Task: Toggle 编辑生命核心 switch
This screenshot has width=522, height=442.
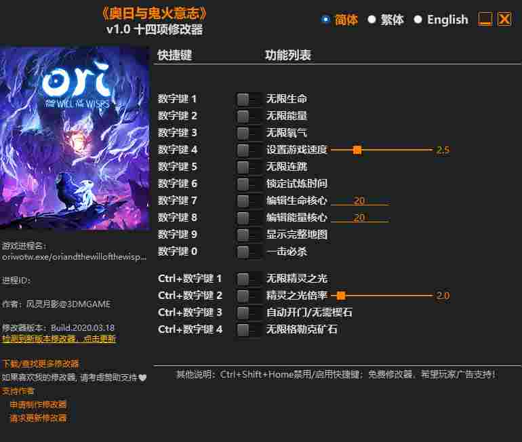Action: click(x=248, y=201)
